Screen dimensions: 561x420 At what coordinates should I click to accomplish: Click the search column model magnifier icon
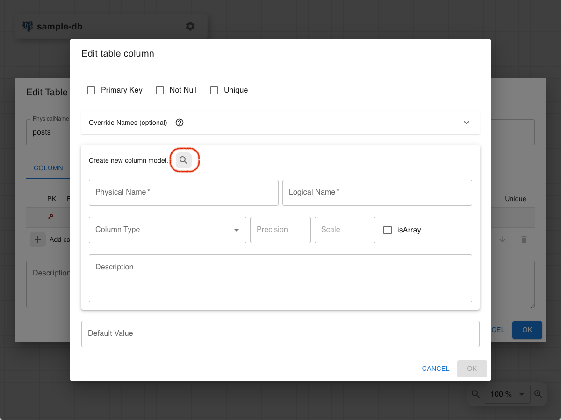pyautogui.click(x=184, y=160)
